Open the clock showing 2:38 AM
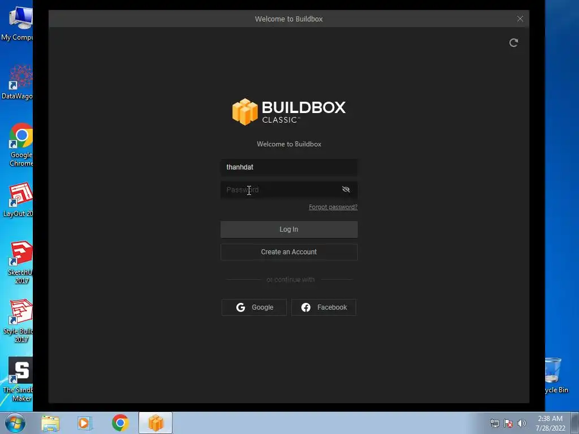 550,423
